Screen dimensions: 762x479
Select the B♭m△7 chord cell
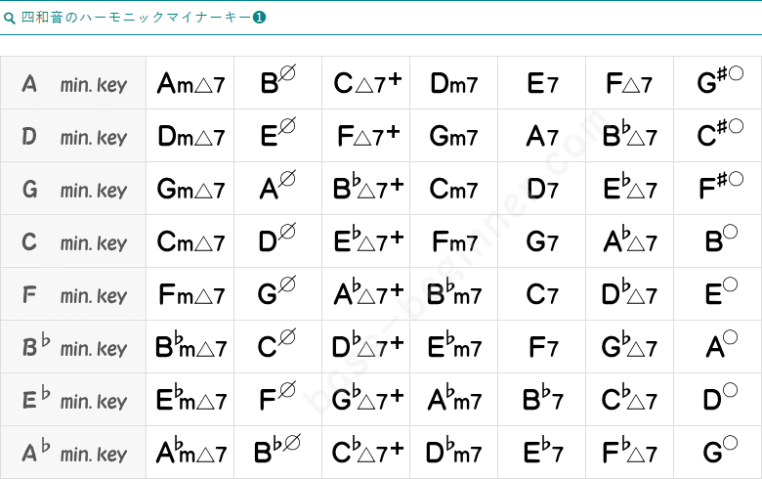(x=190, y=348)
